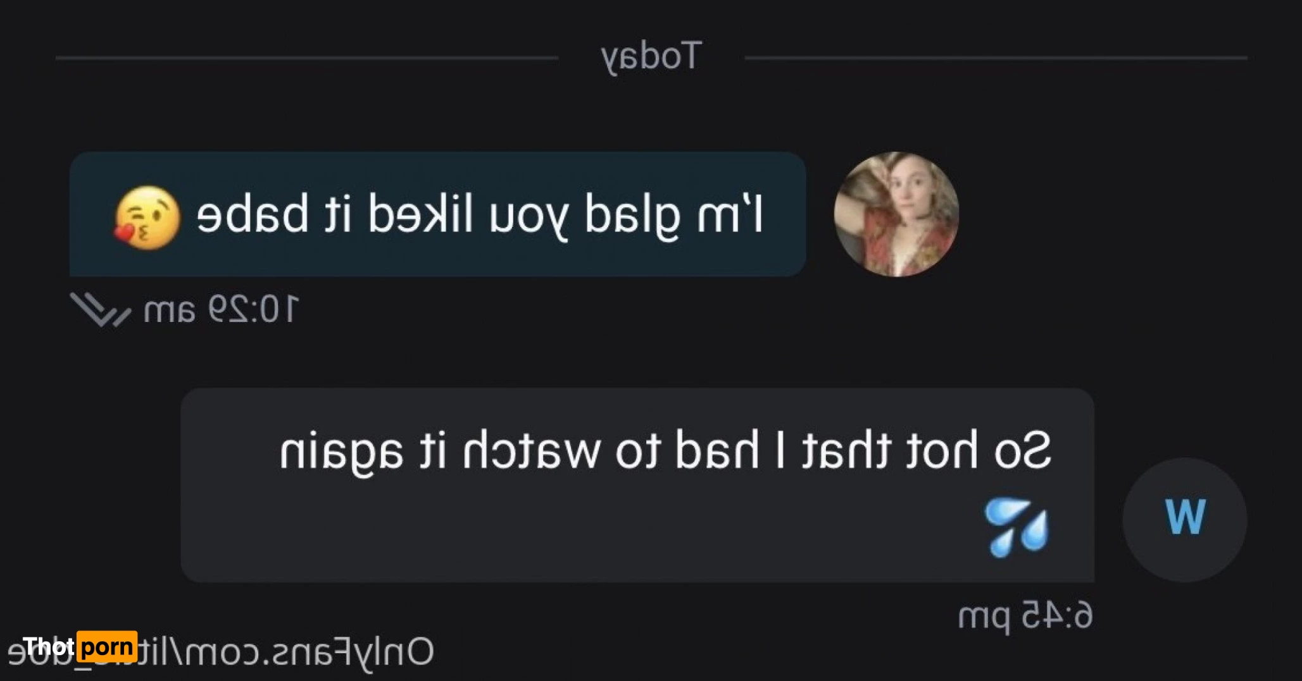Click the water droplets emoji
1302x681 pixels.
1017,527
